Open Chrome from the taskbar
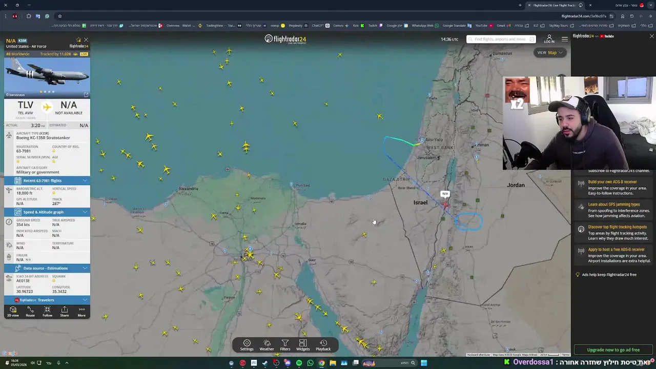656x369 pixels. pyautogui.click(x=321, y=363)
